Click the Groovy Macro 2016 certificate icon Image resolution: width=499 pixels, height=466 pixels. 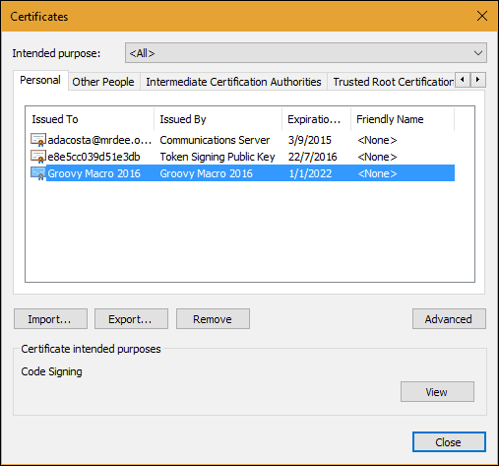(x=38, y=173)
